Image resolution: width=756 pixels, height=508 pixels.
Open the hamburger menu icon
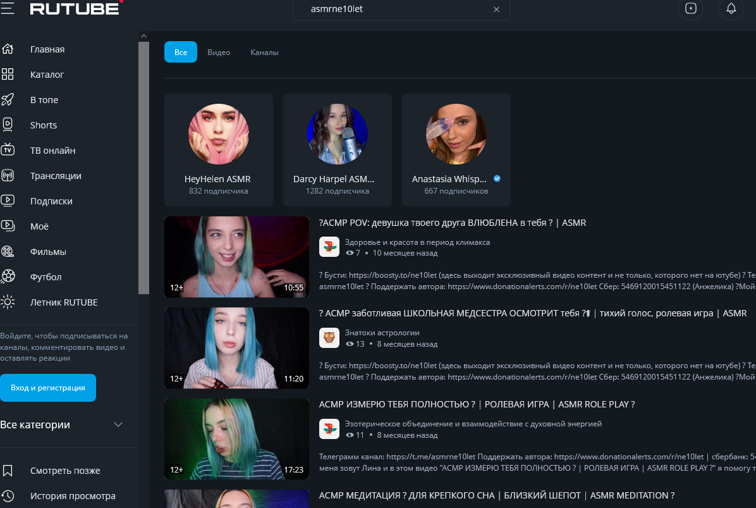7,8
